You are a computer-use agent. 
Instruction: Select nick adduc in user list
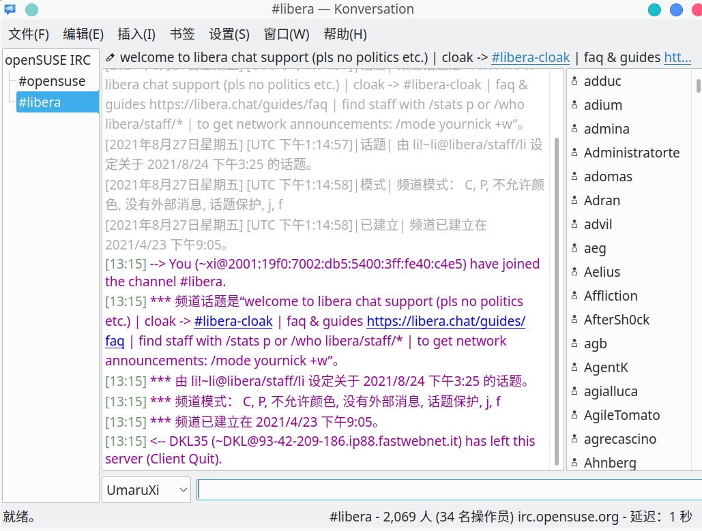click(602, 81)
